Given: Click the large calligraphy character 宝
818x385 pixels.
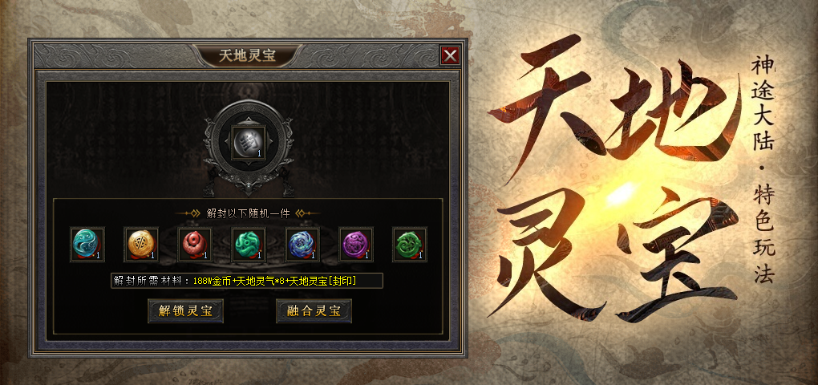Looking at the screenshot, I should (x=678, y=256).
